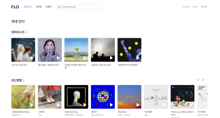The height and width of the screenshot is (118, 220).
Task: Expand the 최신앨범 section chevron
Action: click(x=24, y=81)
